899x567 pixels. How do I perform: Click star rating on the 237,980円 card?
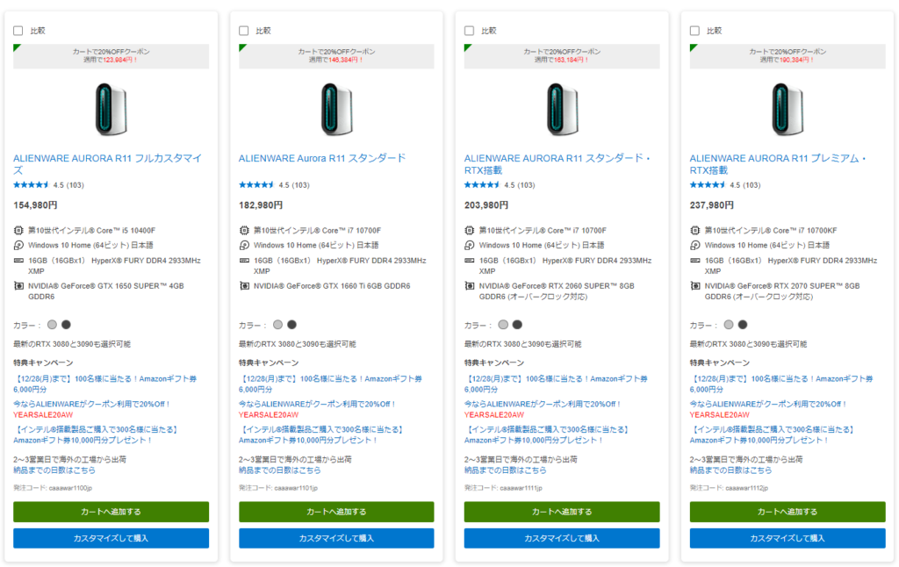(x=707, y=184)
